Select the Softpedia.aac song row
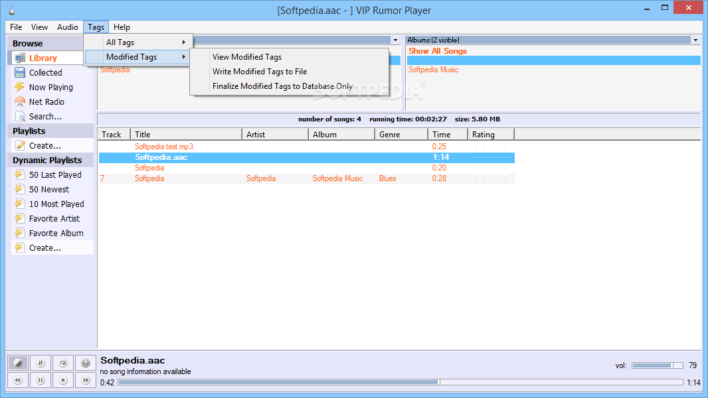708x398 pixels. point(307,157)
